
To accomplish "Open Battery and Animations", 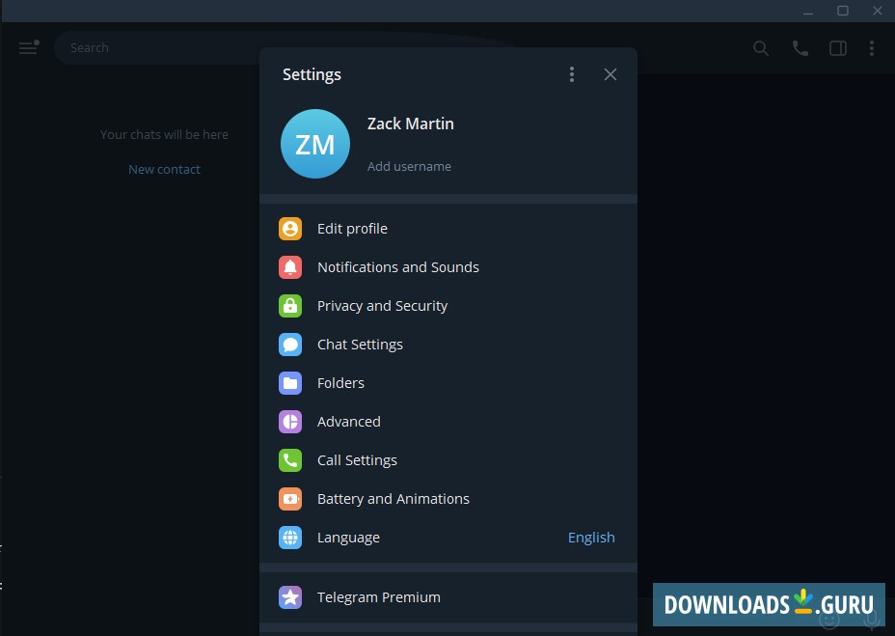I will point(448,499).
